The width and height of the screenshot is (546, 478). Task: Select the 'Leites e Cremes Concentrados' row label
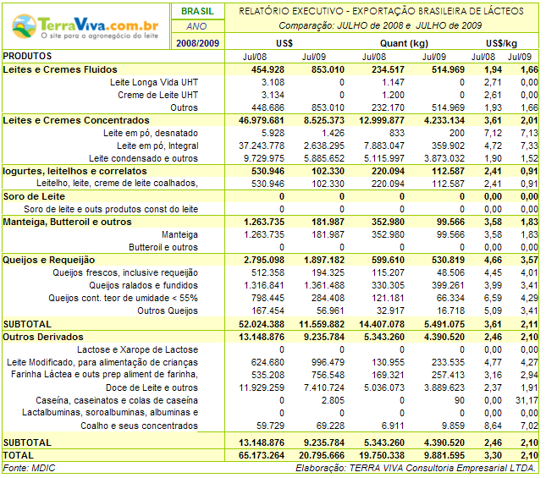76,120
